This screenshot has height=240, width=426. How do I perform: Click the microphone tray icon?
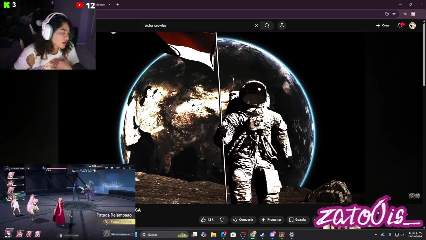[x=390, y=235]
